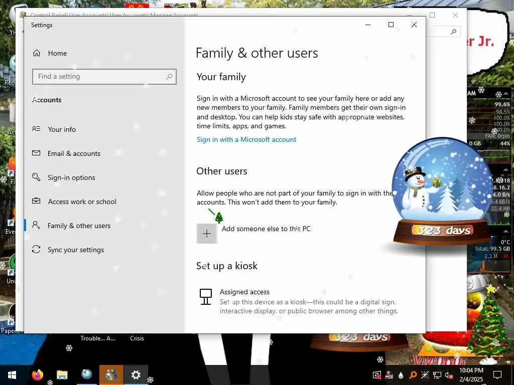This screenshot has width=514, height=385.
Task: Click the Find a setting search box
Action: tap(104, 77)
